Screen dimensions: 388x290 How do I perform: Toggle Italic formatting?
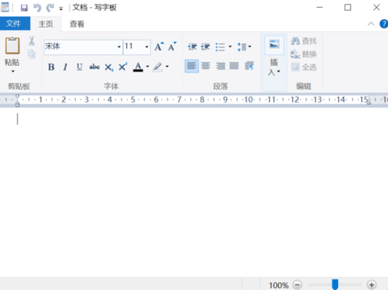[65, 67]
